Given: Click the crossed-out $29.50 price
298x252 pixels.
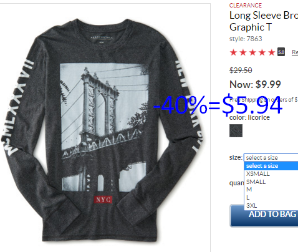Looking at the screenshot, I should pos(241,70).
